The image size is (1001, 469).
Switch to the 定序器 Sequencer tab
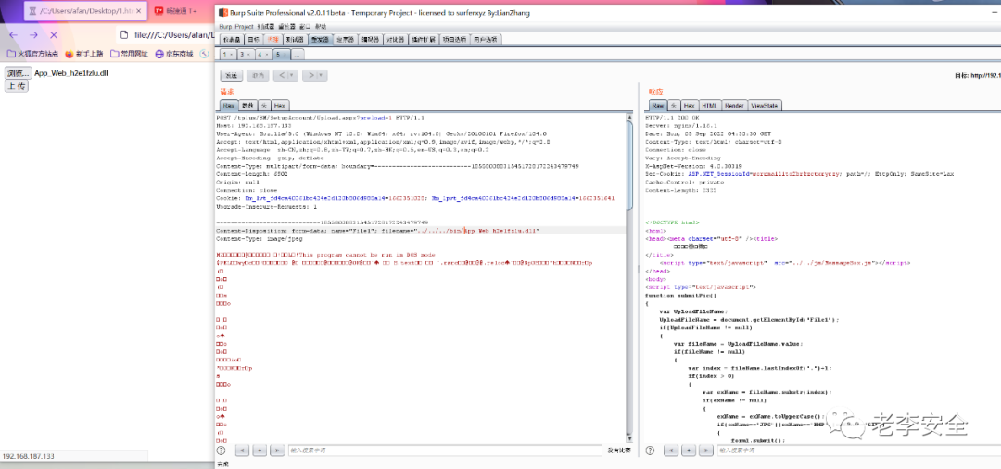(x=346, y=40)
